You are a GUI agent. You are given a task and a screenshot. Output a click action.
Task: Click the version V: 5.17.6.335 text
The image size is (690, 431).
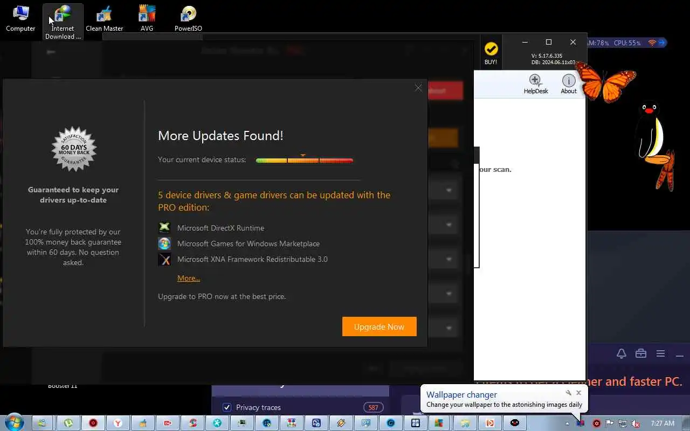tap(547, 55)
